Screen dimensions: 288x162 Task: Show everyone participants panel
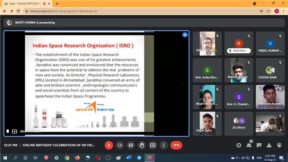(249, 145)
